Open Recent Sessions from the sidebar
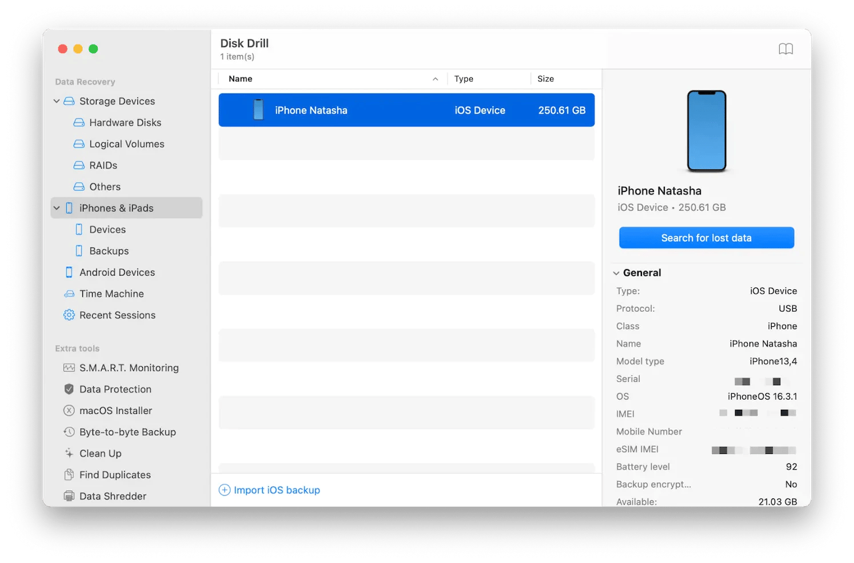This screenshot has height=563, width=854. [x=117, y=315]
